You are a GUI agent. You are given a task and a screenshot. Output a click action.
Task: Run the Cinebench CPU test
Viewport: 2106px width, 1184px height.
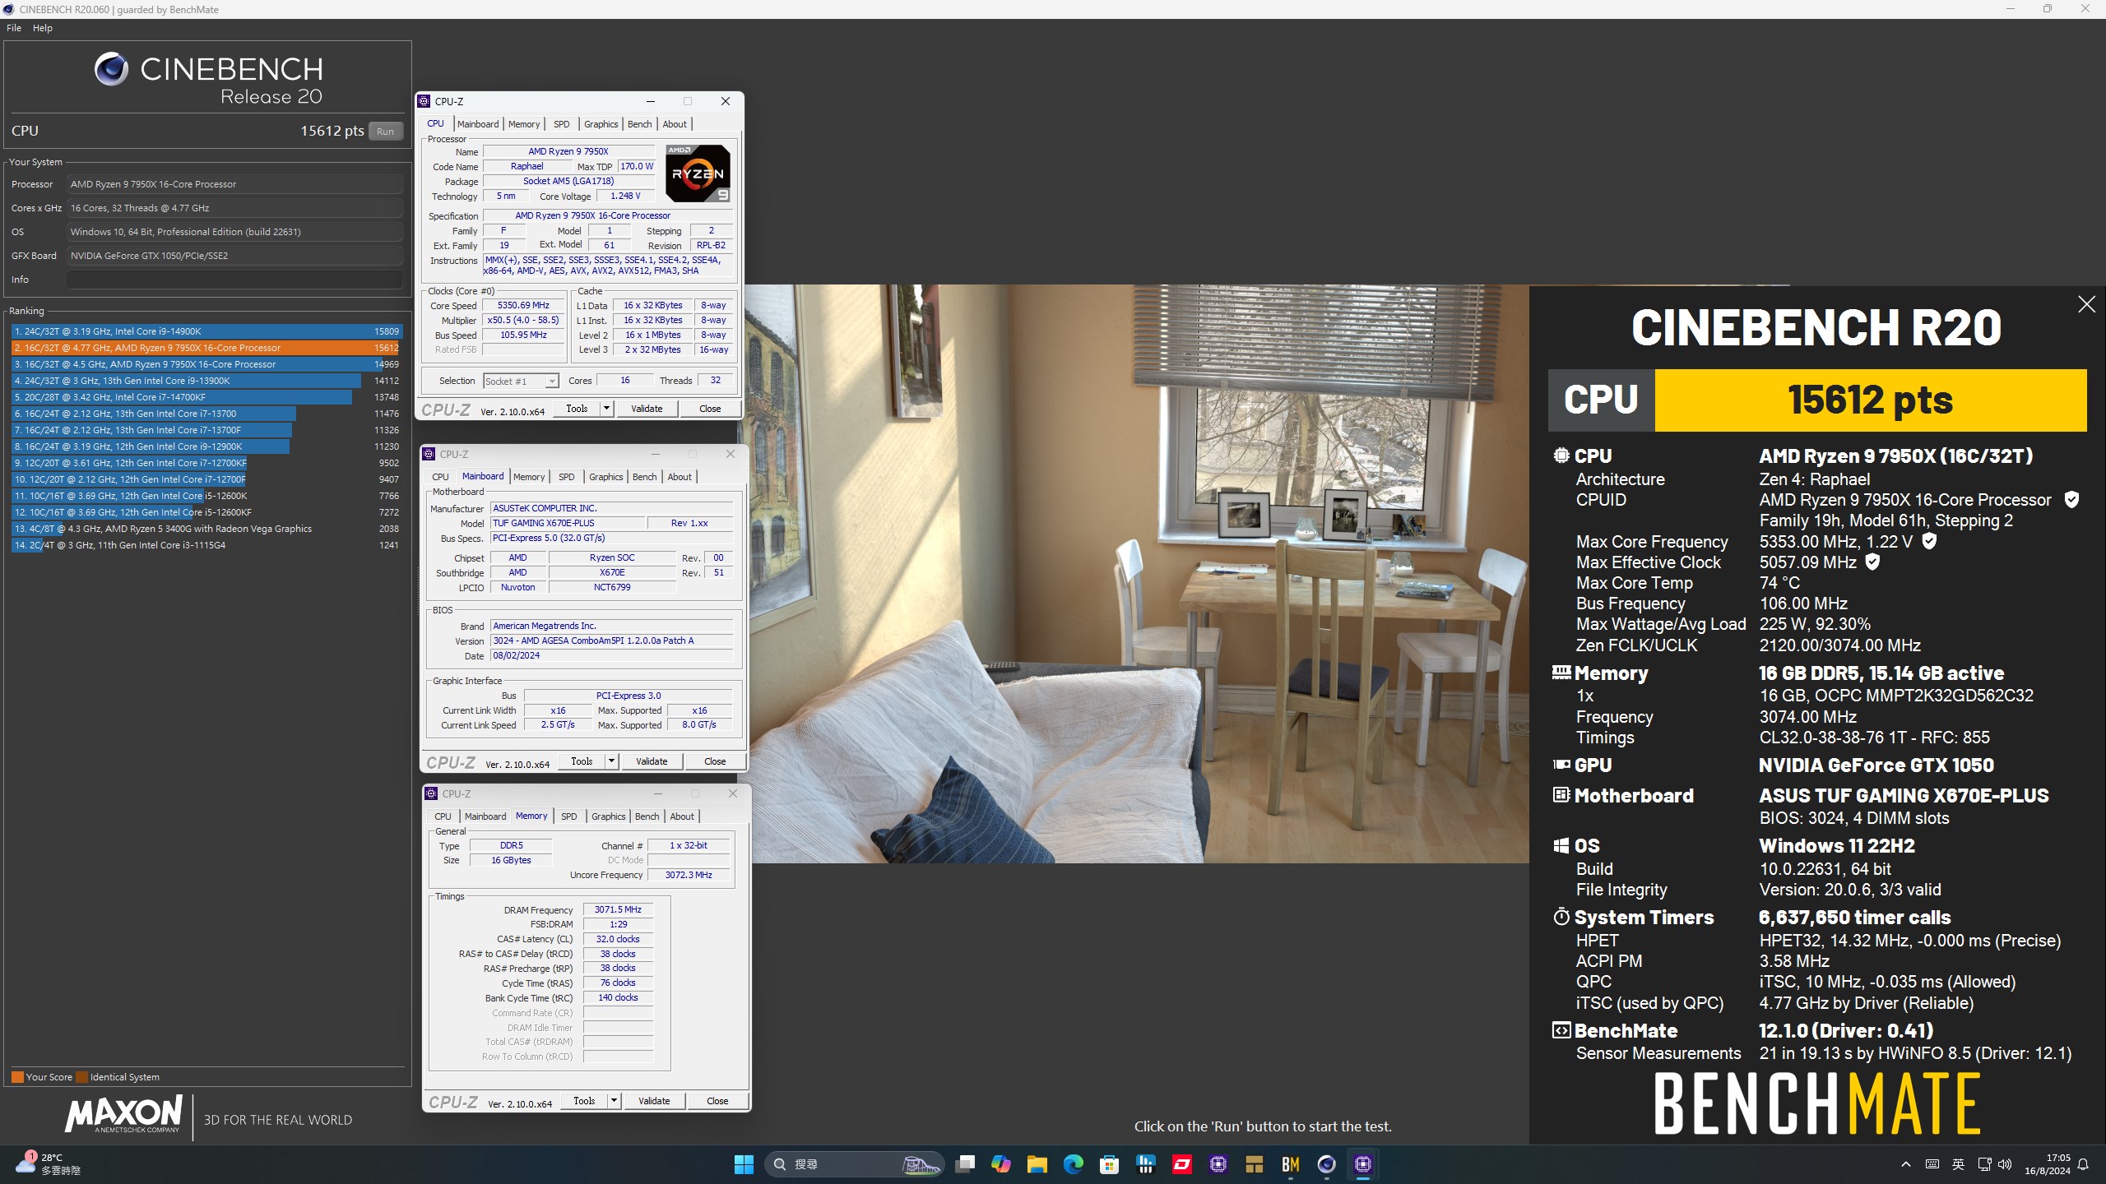tap(385, 132)
